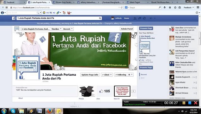Click the volume icon in system tray
This screenshot has width=201, height=114.
click(x=183, y=111)
